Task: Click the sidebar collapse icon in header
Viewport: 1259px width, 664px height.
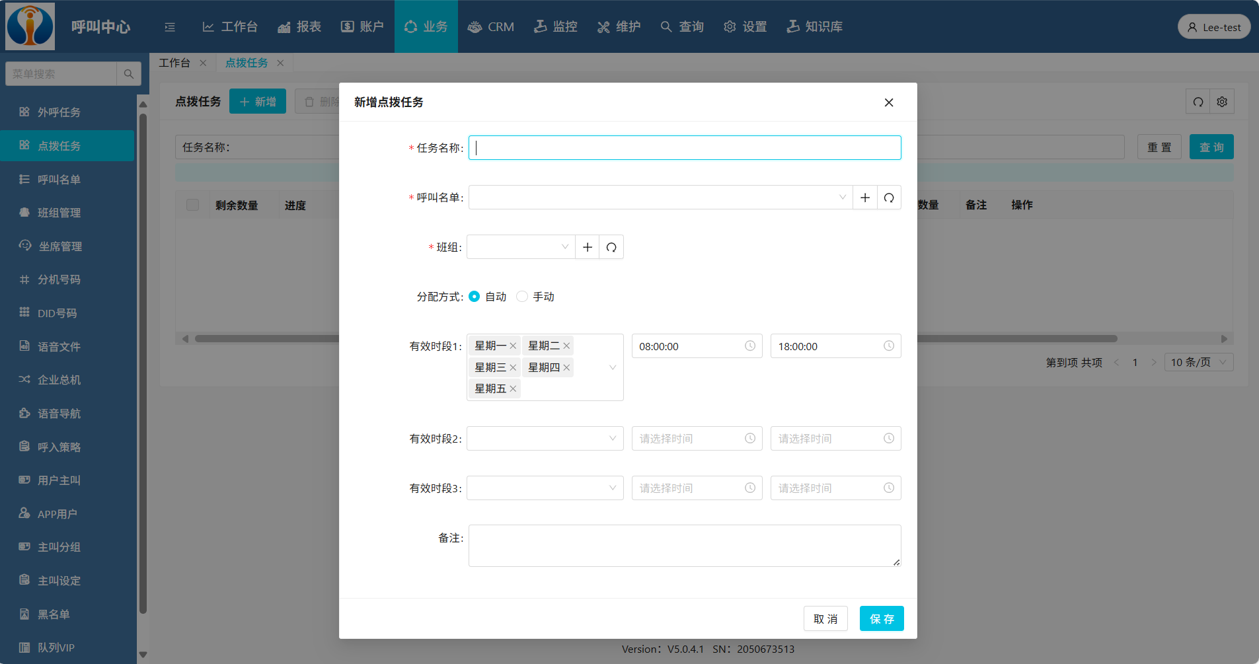Action: (170, 27)
